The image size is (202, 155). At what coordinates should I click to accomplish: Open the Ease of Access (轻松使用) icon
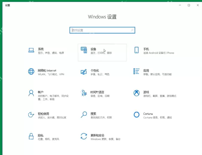click(x=31, y=115)
